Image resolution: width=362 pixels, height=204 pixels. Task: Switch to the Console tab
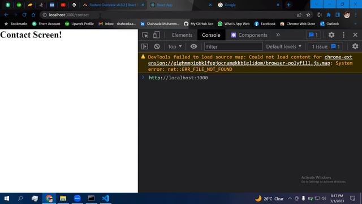coord(211,35)
